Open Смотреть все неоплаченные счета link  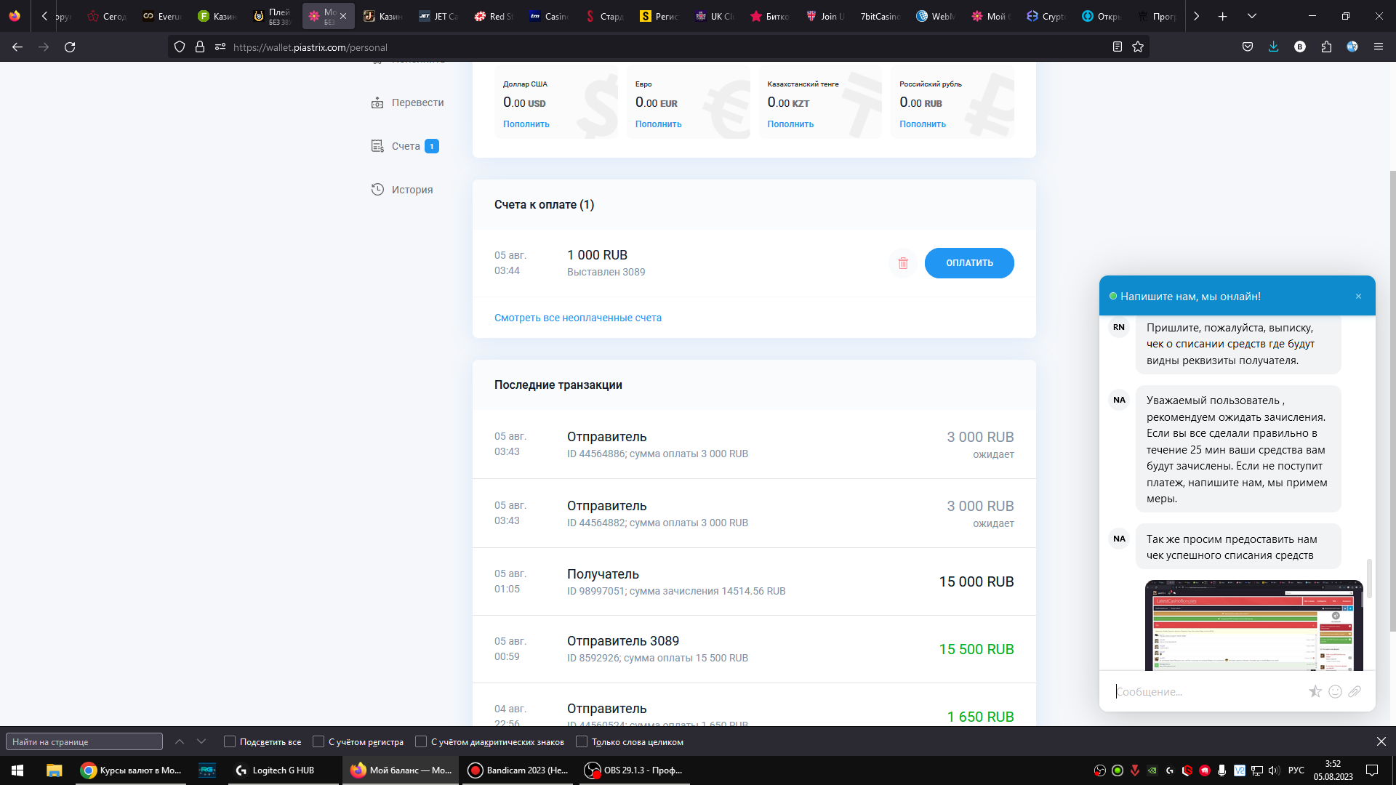577,318
